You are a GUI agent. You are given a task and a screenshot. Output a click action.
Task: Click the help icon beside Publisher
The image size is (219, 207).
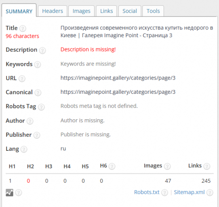coord(37,135)
